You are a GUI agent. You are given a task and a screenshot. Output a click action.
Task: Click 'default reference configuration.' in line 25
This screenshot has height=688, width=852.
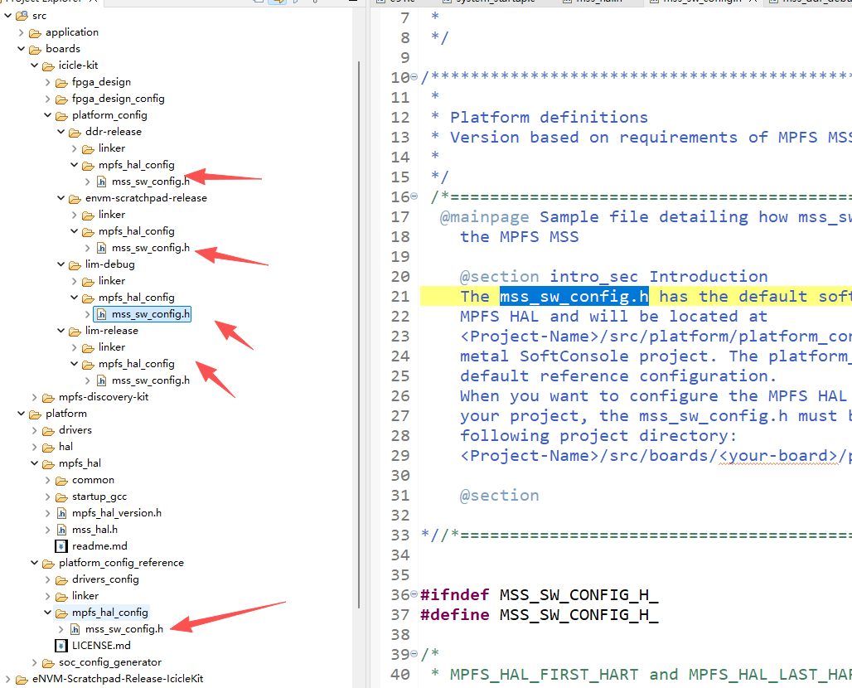tap(618, 376)
